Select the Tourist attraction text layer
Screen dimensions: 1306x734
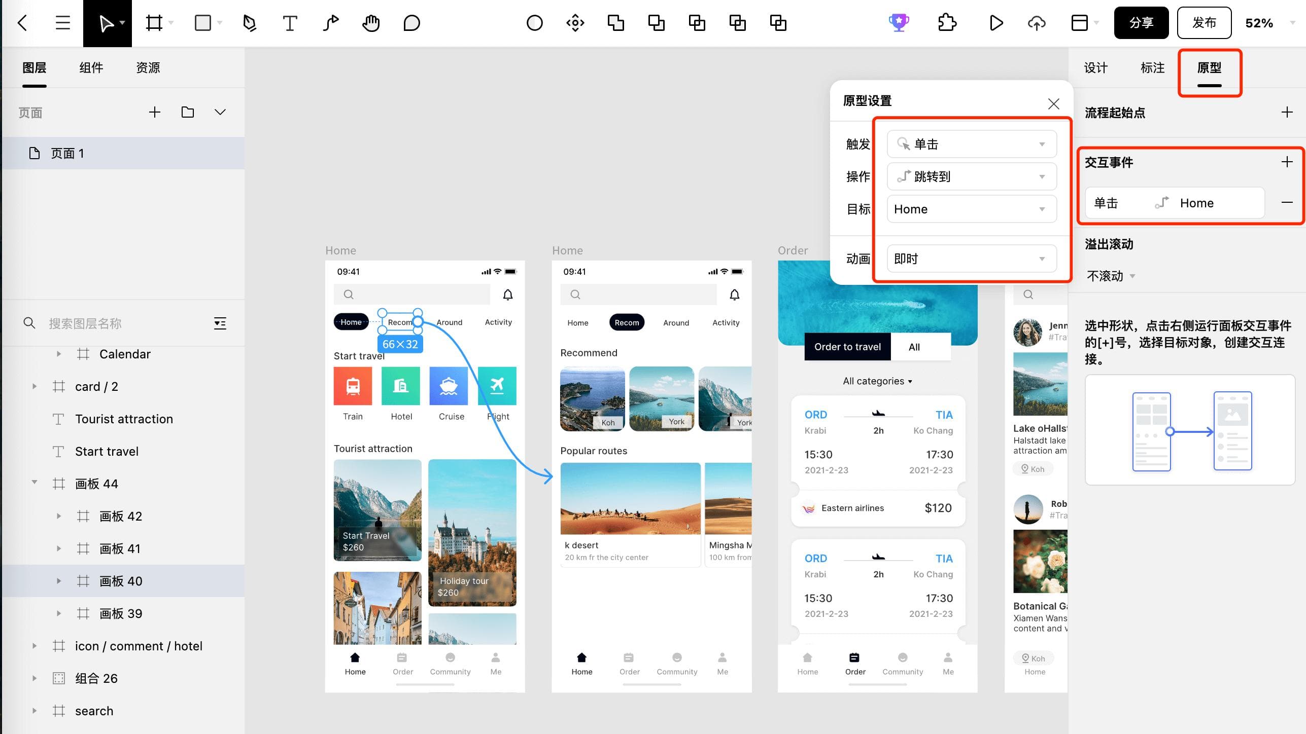click(x=124, y=419)
